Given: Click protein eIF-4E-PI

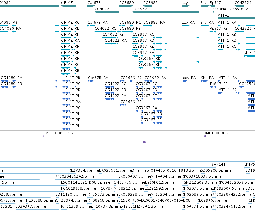Looking at the screenshot, I should (66, 99).
